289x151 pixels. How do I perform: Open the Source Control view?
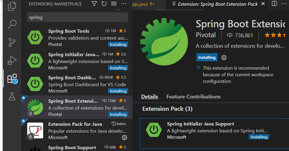pyautogui.click(x=12, y=42)
